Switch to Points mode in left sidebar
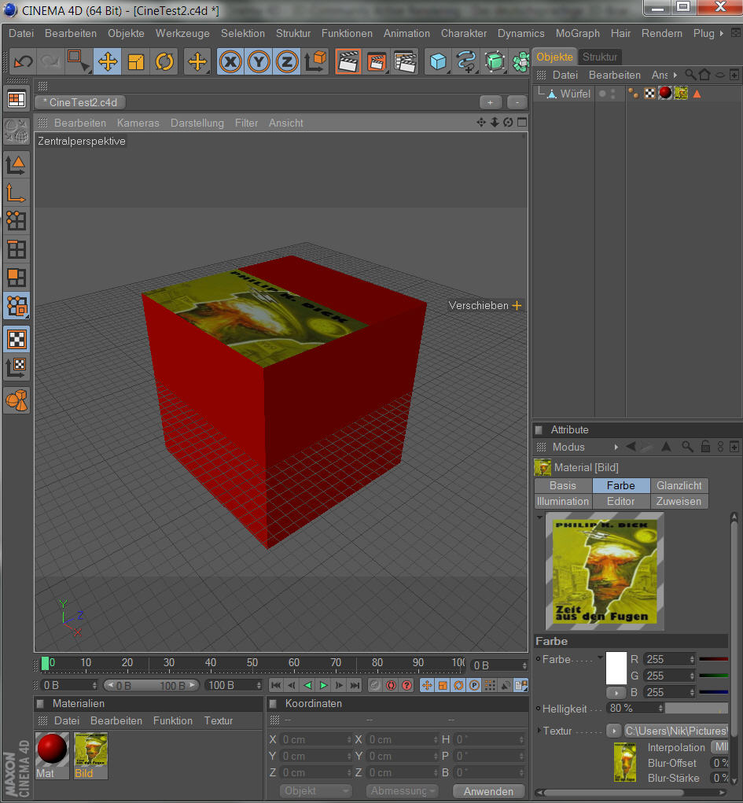743x803 pixels. click(x=16, y=221)
